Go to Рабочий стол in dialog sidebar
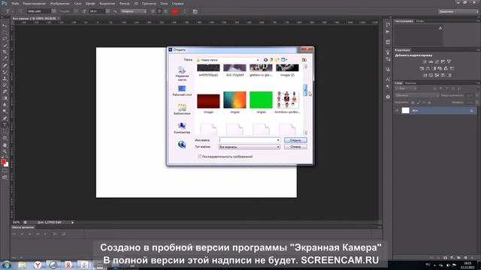This screenshot has height=270, width=481. 182,91
